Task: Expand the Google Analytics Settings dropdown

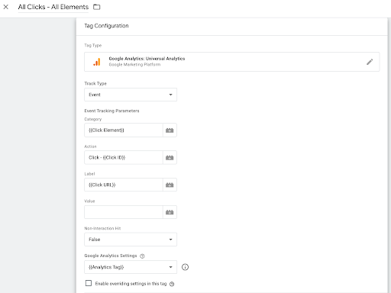Action: click(x=131, y=267)
